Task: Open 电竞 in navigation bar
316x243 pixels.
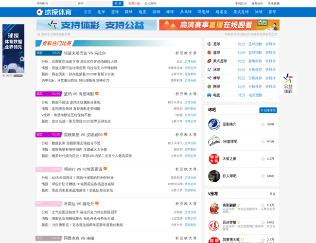Action: (142, 12)
